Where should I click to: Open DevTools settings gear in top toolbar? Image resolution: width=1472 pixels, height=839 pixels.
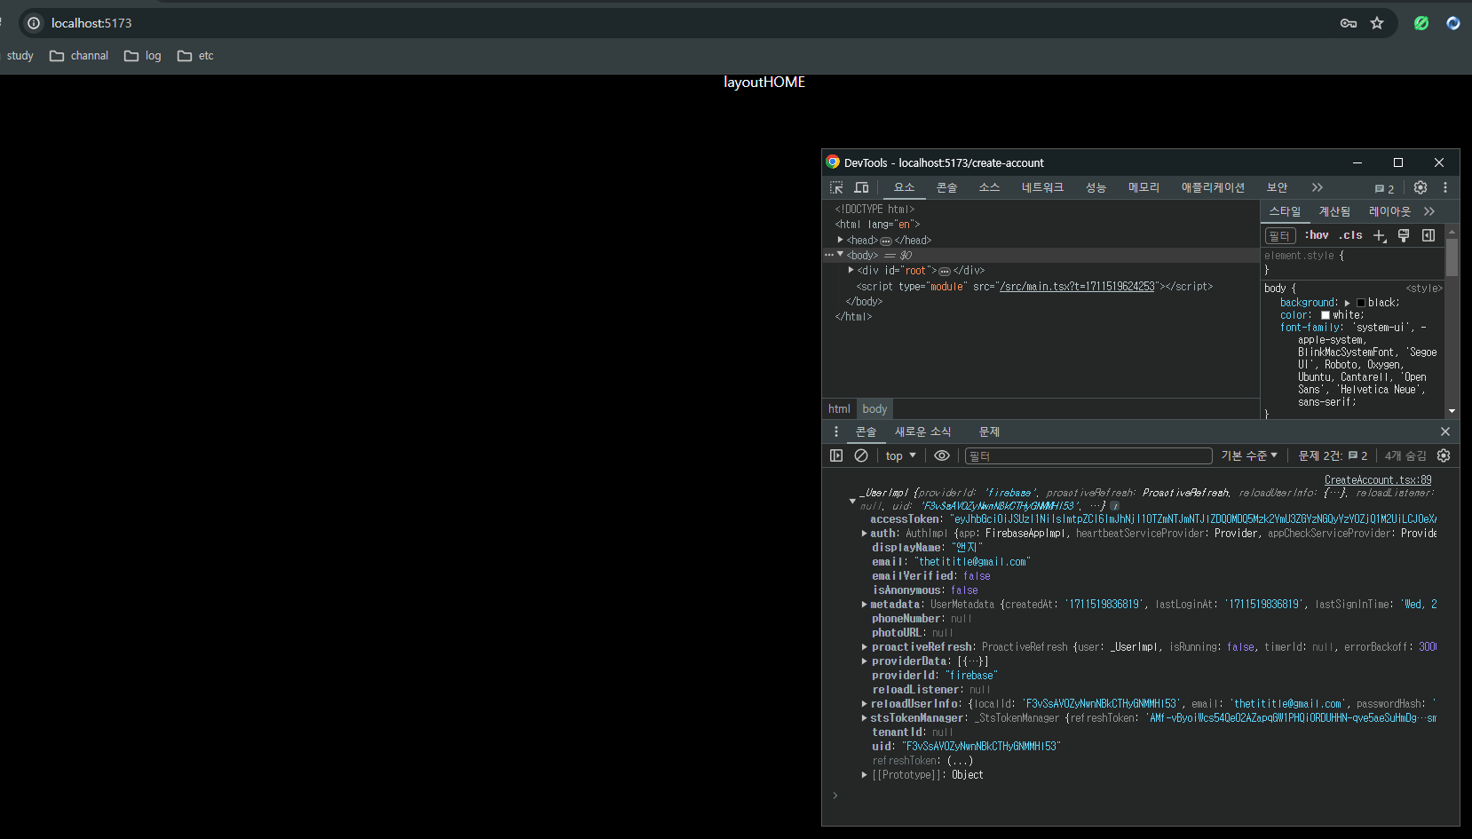1421,187
